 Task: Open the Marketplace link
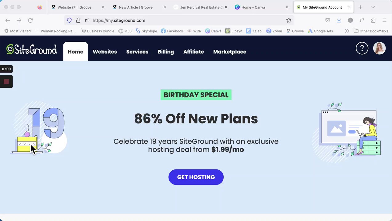(x=230, y=52)
